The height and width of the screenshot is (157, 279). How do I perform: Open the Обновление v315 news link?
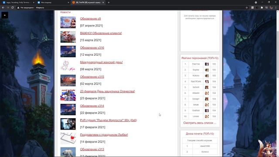click(x=92, y=77)
